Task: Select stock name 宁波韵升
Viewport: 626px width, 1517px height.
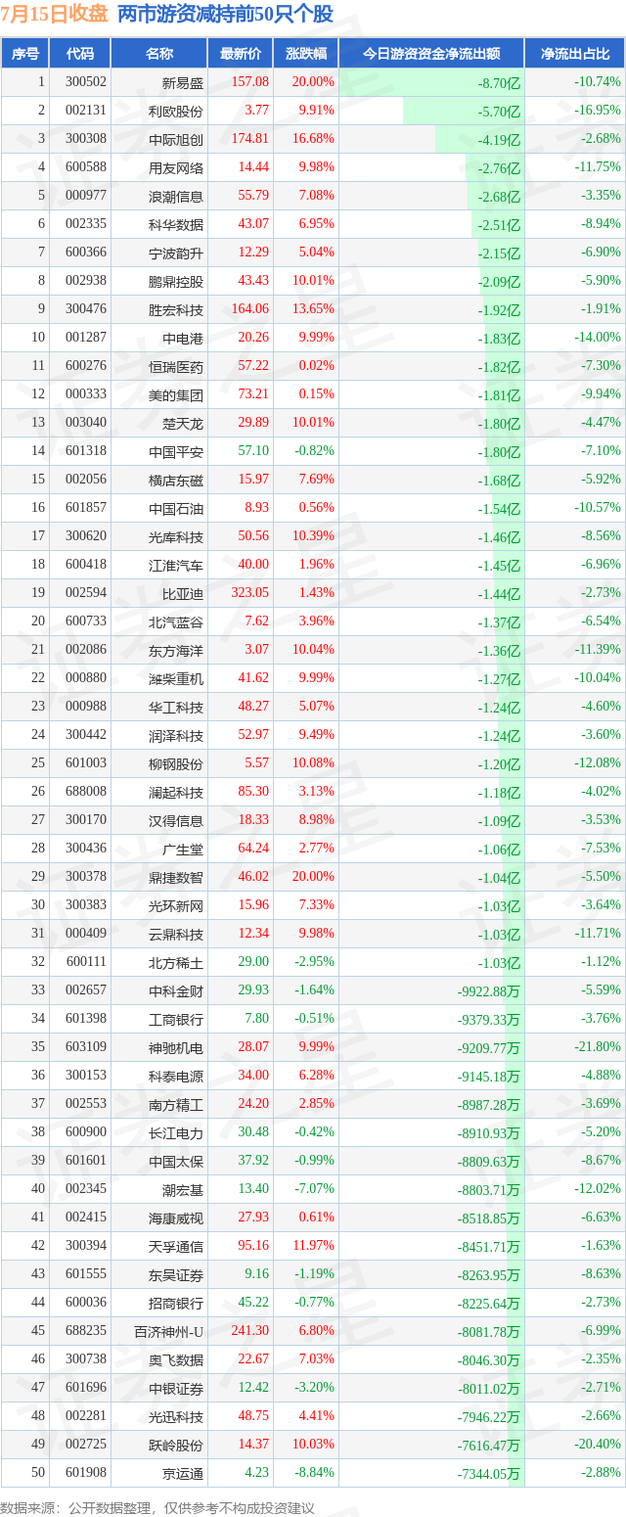Action: 176,253
